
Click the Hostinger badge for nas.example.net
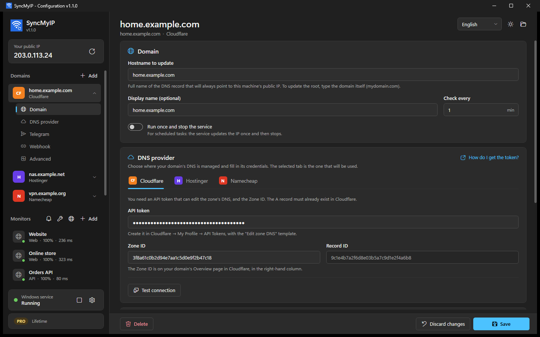point(19,177)
